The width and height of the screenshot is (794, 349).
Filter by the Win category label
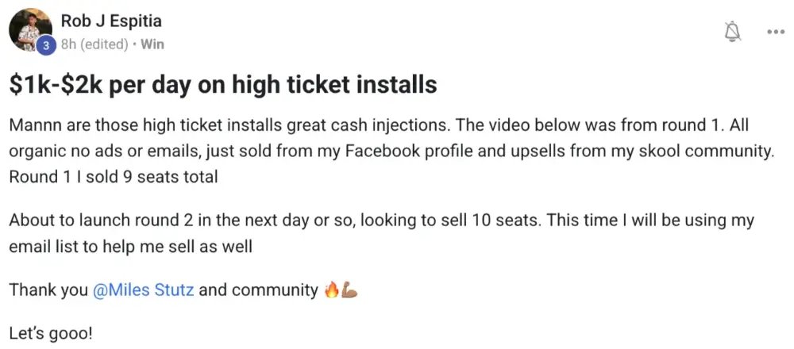[152, 44]
